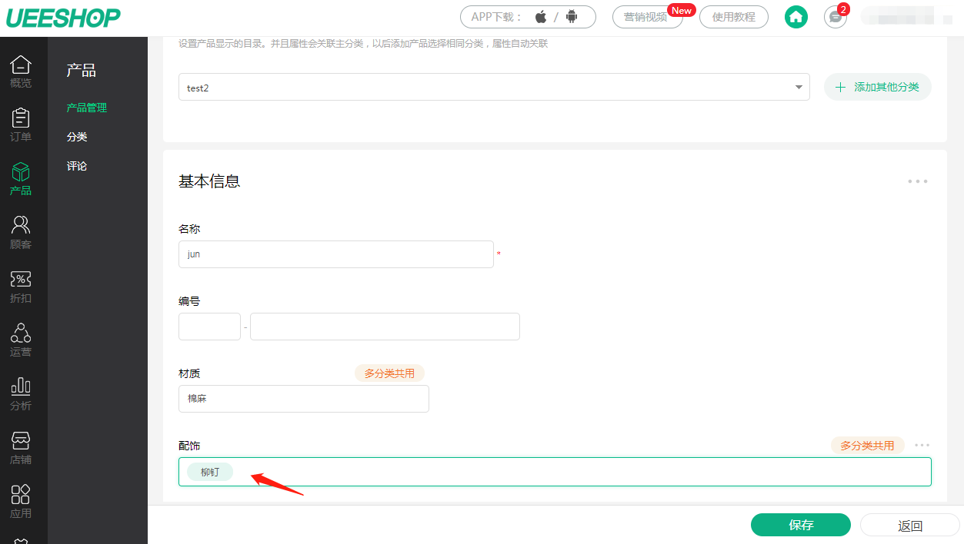
Task: Open the 折扣 discounts sidebar icon
Action: coord(21,287)
